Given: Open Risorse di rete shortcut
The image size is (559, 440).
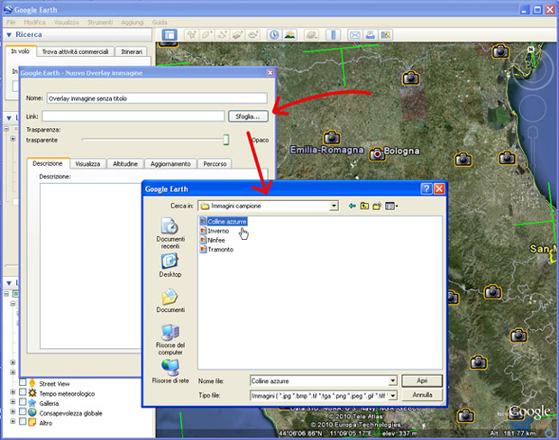Looking at the screenshot, I should [x=170, y=371].
